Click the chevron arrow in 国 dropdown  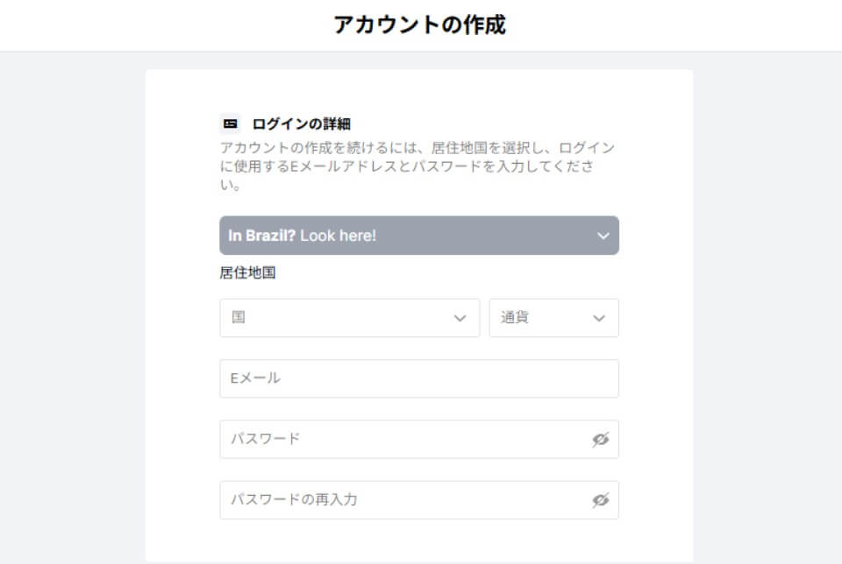click(x=460, y=319)
